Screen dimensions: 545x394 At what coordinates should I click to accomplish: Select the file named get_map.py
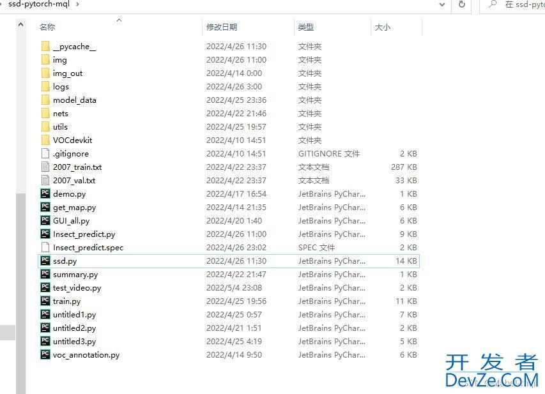[75, 208]
